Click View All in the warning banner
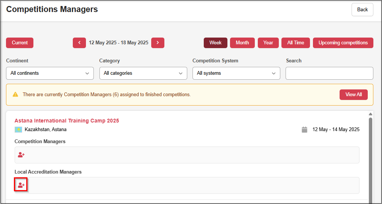 pos(353,95)
